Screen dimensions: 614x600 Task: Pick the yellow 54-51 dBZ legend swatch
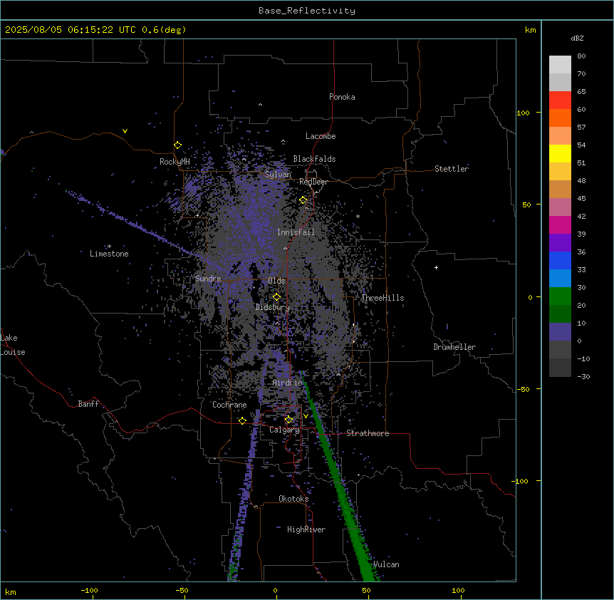coord(560,153)
